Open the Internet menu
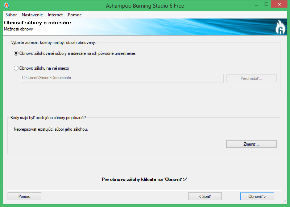290x207 pixels. pyautogui.click(x=55, y=15)
